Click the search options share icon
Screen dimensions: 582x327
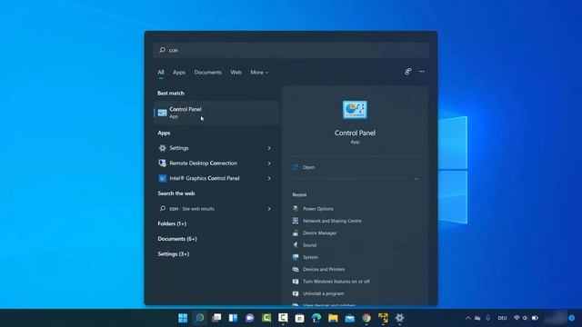[408, 72]
